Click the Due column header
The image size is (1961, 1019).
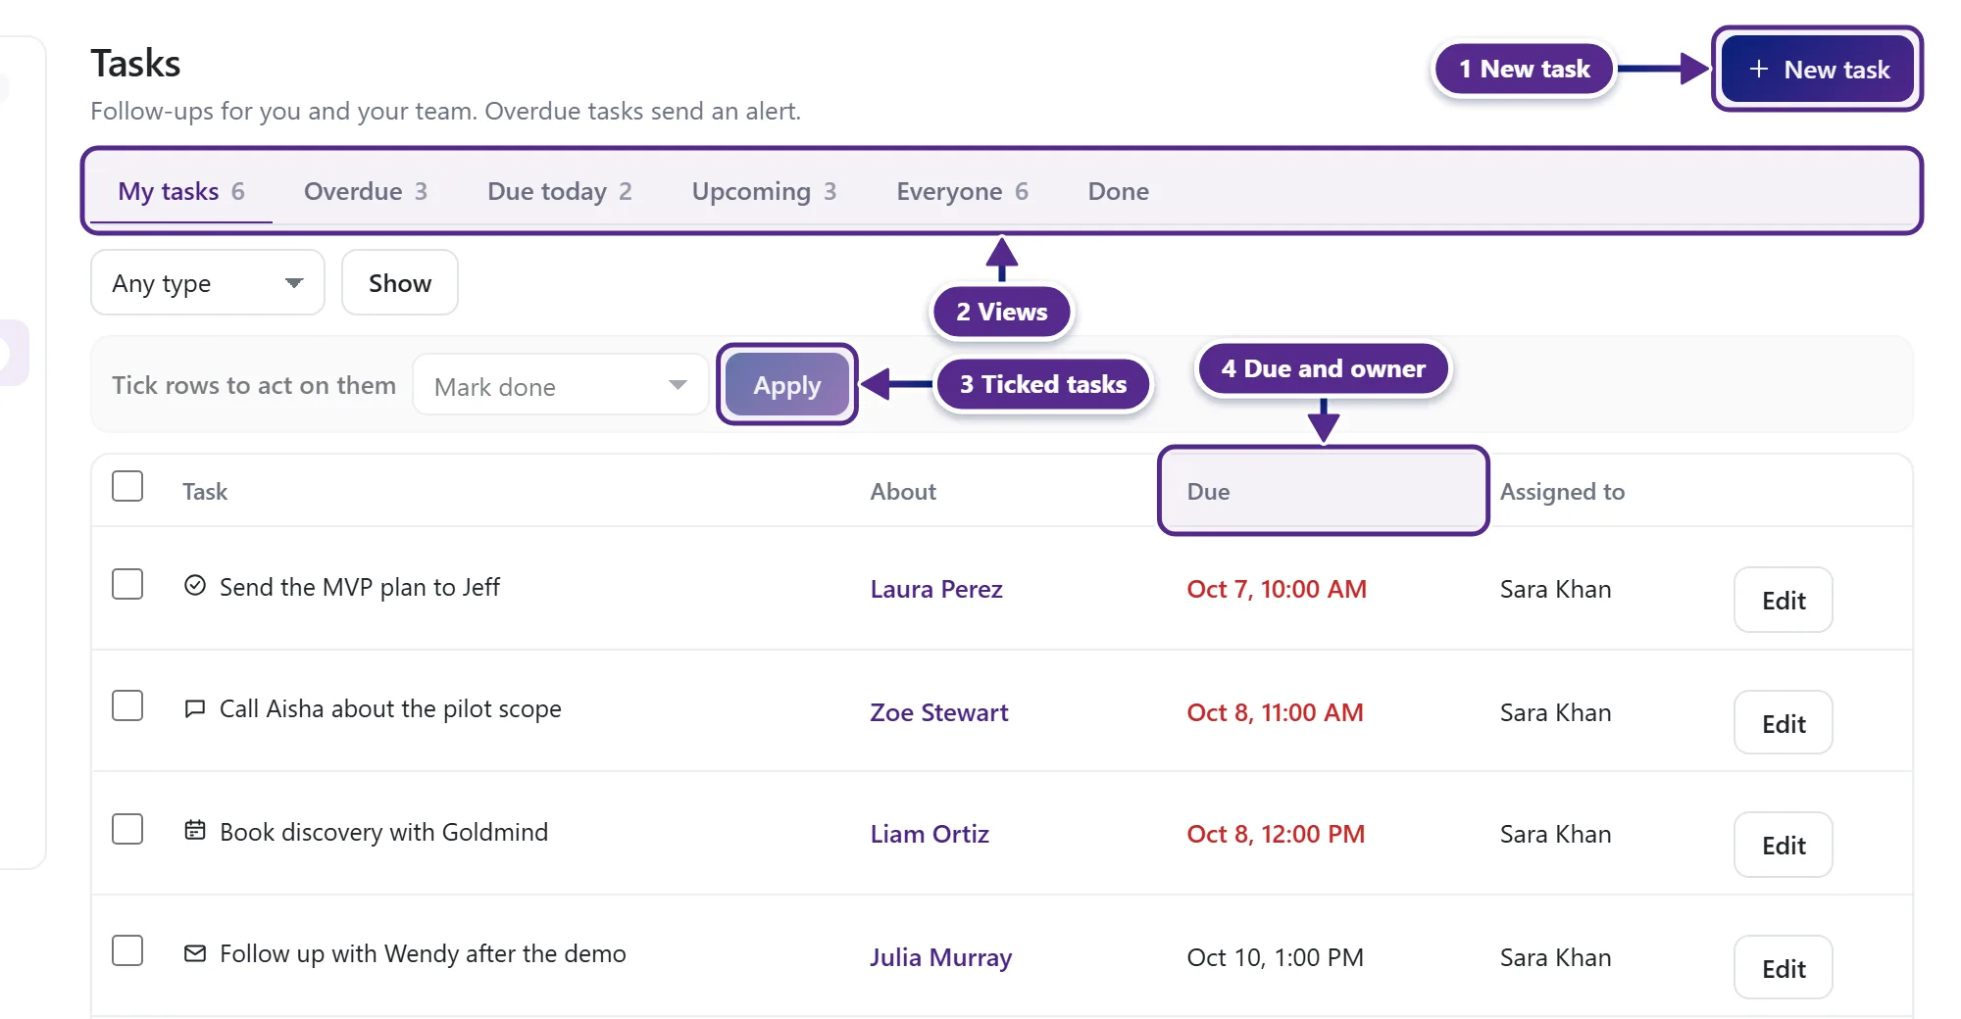pos(1208,491)
